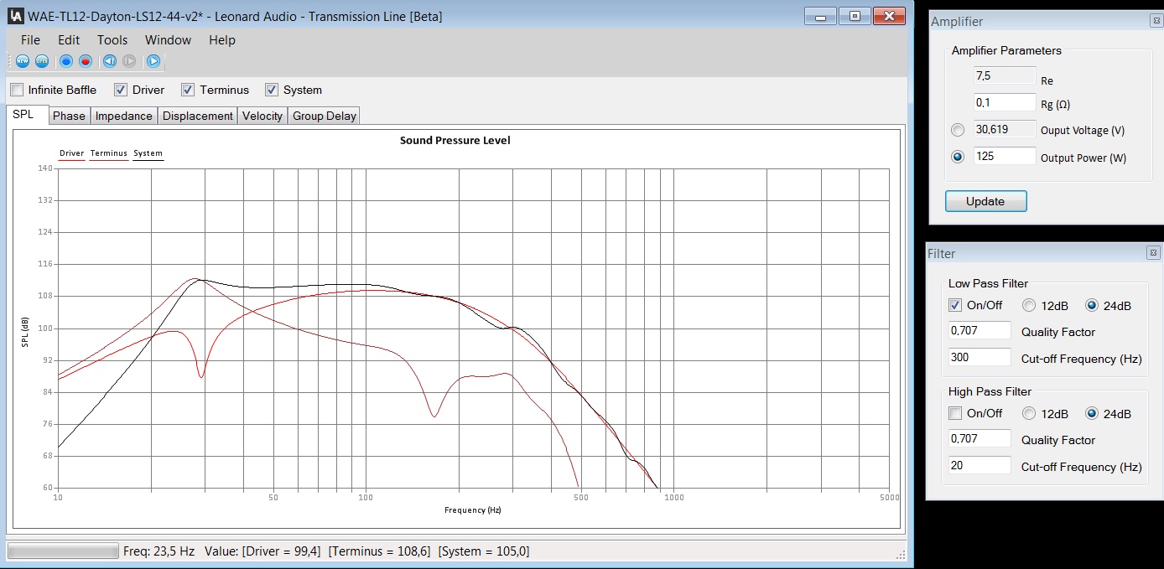Click the OPEN project toolbar icon

tap(41, 61)
